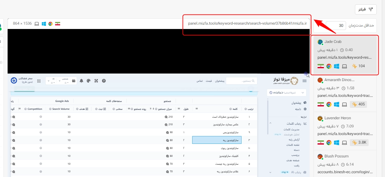Viewport: 385px width, 177px height.
Task: Open the help question-mark icon in the panel header
Action: pos(104,81)
